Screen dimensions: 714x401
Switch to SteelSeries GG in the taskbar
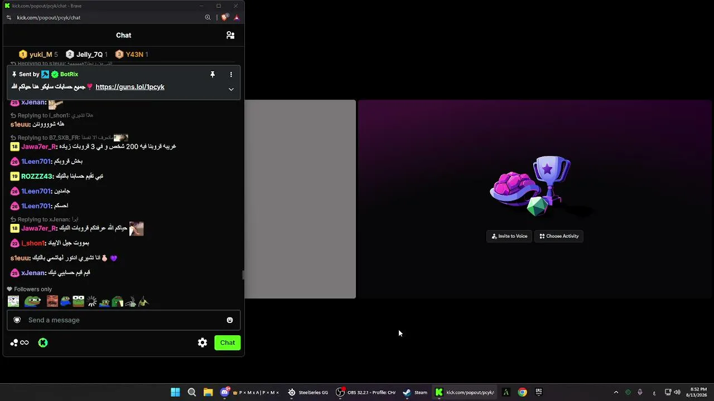click(x=308, y=392)
